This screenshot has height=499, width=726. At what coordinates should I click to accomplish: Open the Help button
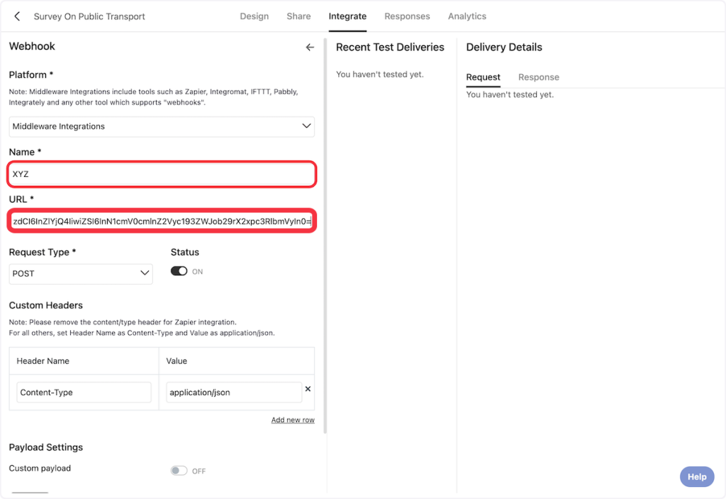tap(696, 476)
